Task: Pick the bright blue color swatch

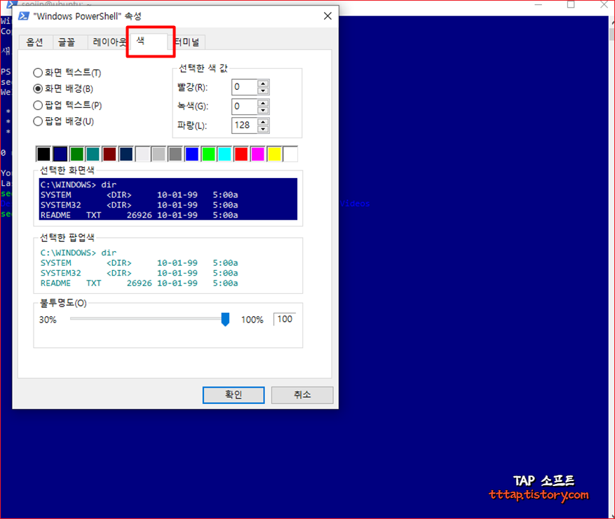Action: click(x=192, y=154)
